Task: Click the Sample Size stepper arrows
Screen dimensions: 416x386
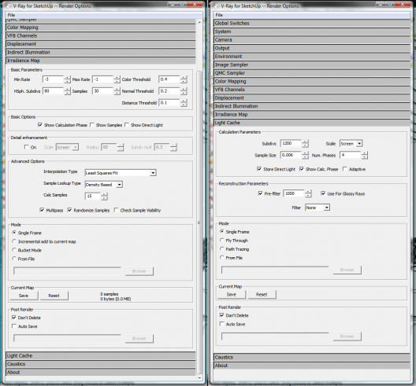Action: click(x=306, y=155)
